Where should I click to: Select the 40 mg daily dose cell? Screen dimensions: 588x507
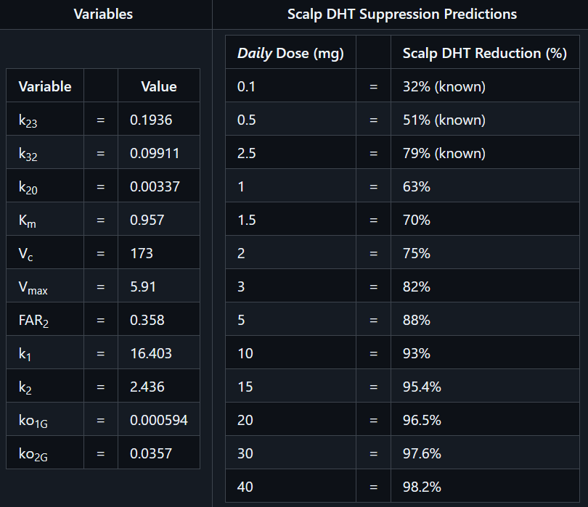pyautogui.click(x=245, y=487)
